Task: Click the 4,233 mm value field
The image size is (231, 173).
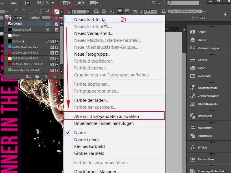Action: tap(150, 12)
